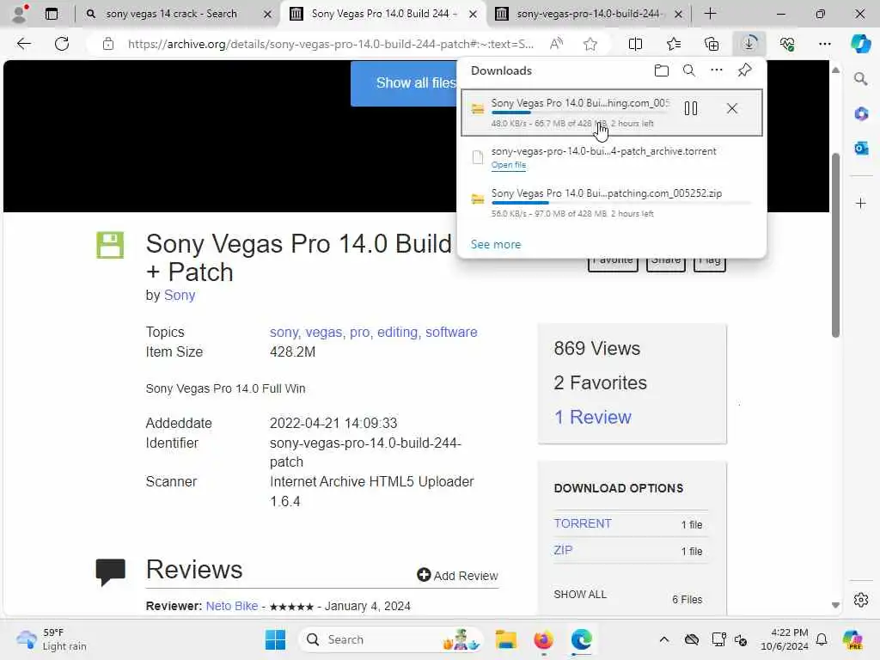Click the taskbar Search box
Screen dimensions: 880x660
(391, 639)
